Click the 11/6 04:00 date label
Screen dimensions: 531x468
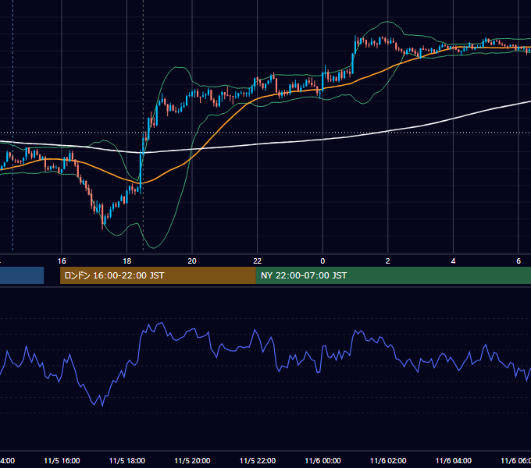454,461
